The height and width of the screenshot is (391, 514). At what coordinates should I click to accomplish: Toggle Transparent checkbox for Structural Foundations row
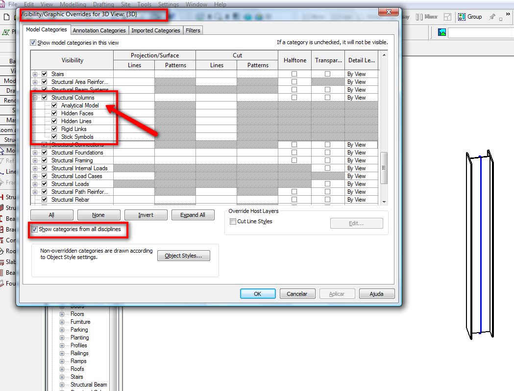click(327, 153)
